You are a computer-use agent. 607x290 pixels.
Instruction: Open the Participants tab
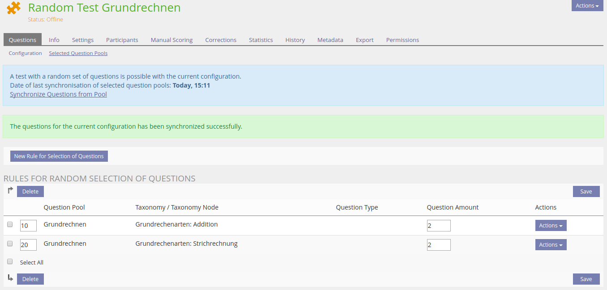(x=122, y=40)
